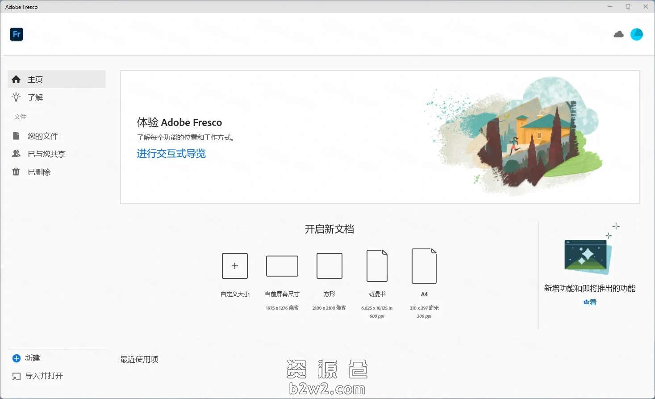Image resolution: width=655 pixels, height=399 pixels.
Task: Open the 了解 learn section
Action: pos(35,97)
